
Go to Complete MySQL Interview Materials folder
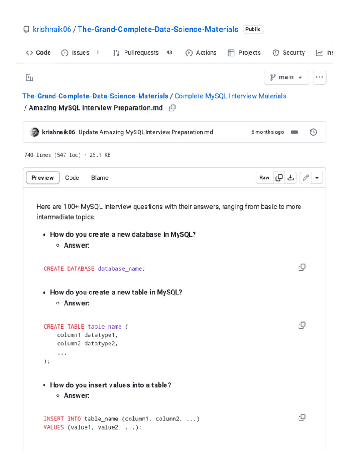click(x=230, y=96)
